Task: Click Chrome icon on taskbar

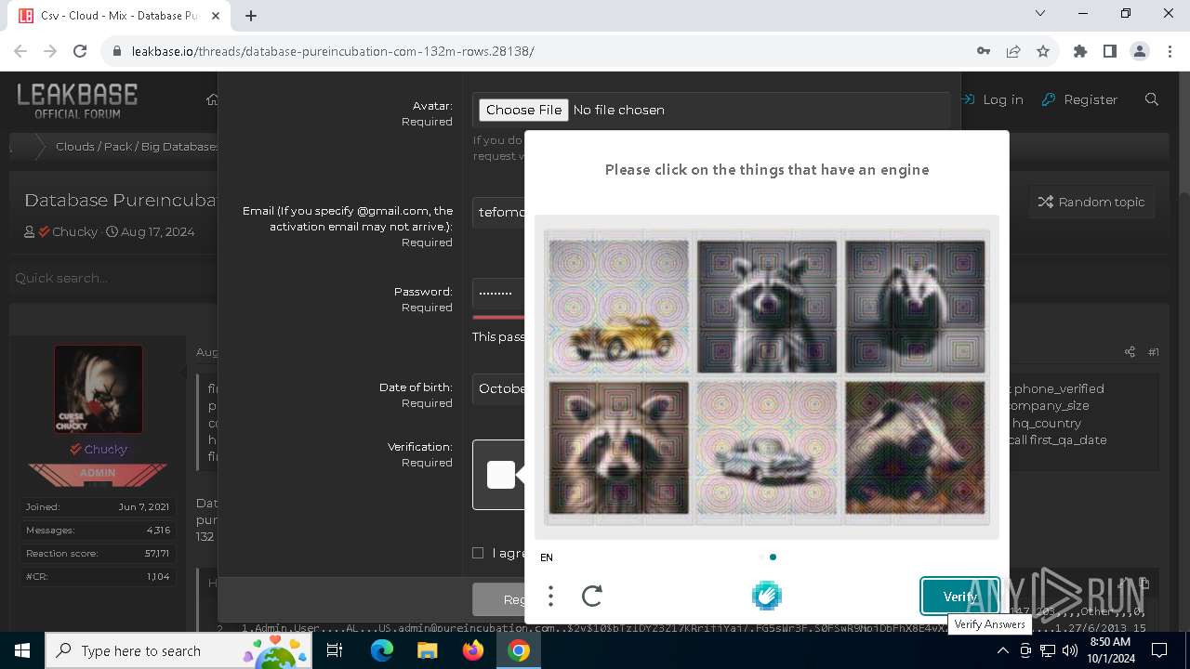Action: (x=519, y=650)
